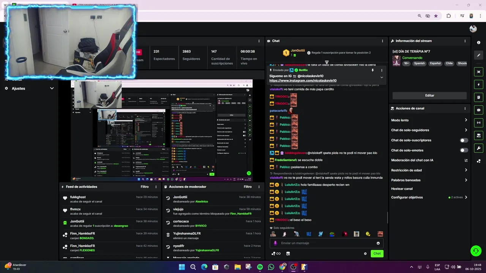Open chat settings gear icon

365,254
